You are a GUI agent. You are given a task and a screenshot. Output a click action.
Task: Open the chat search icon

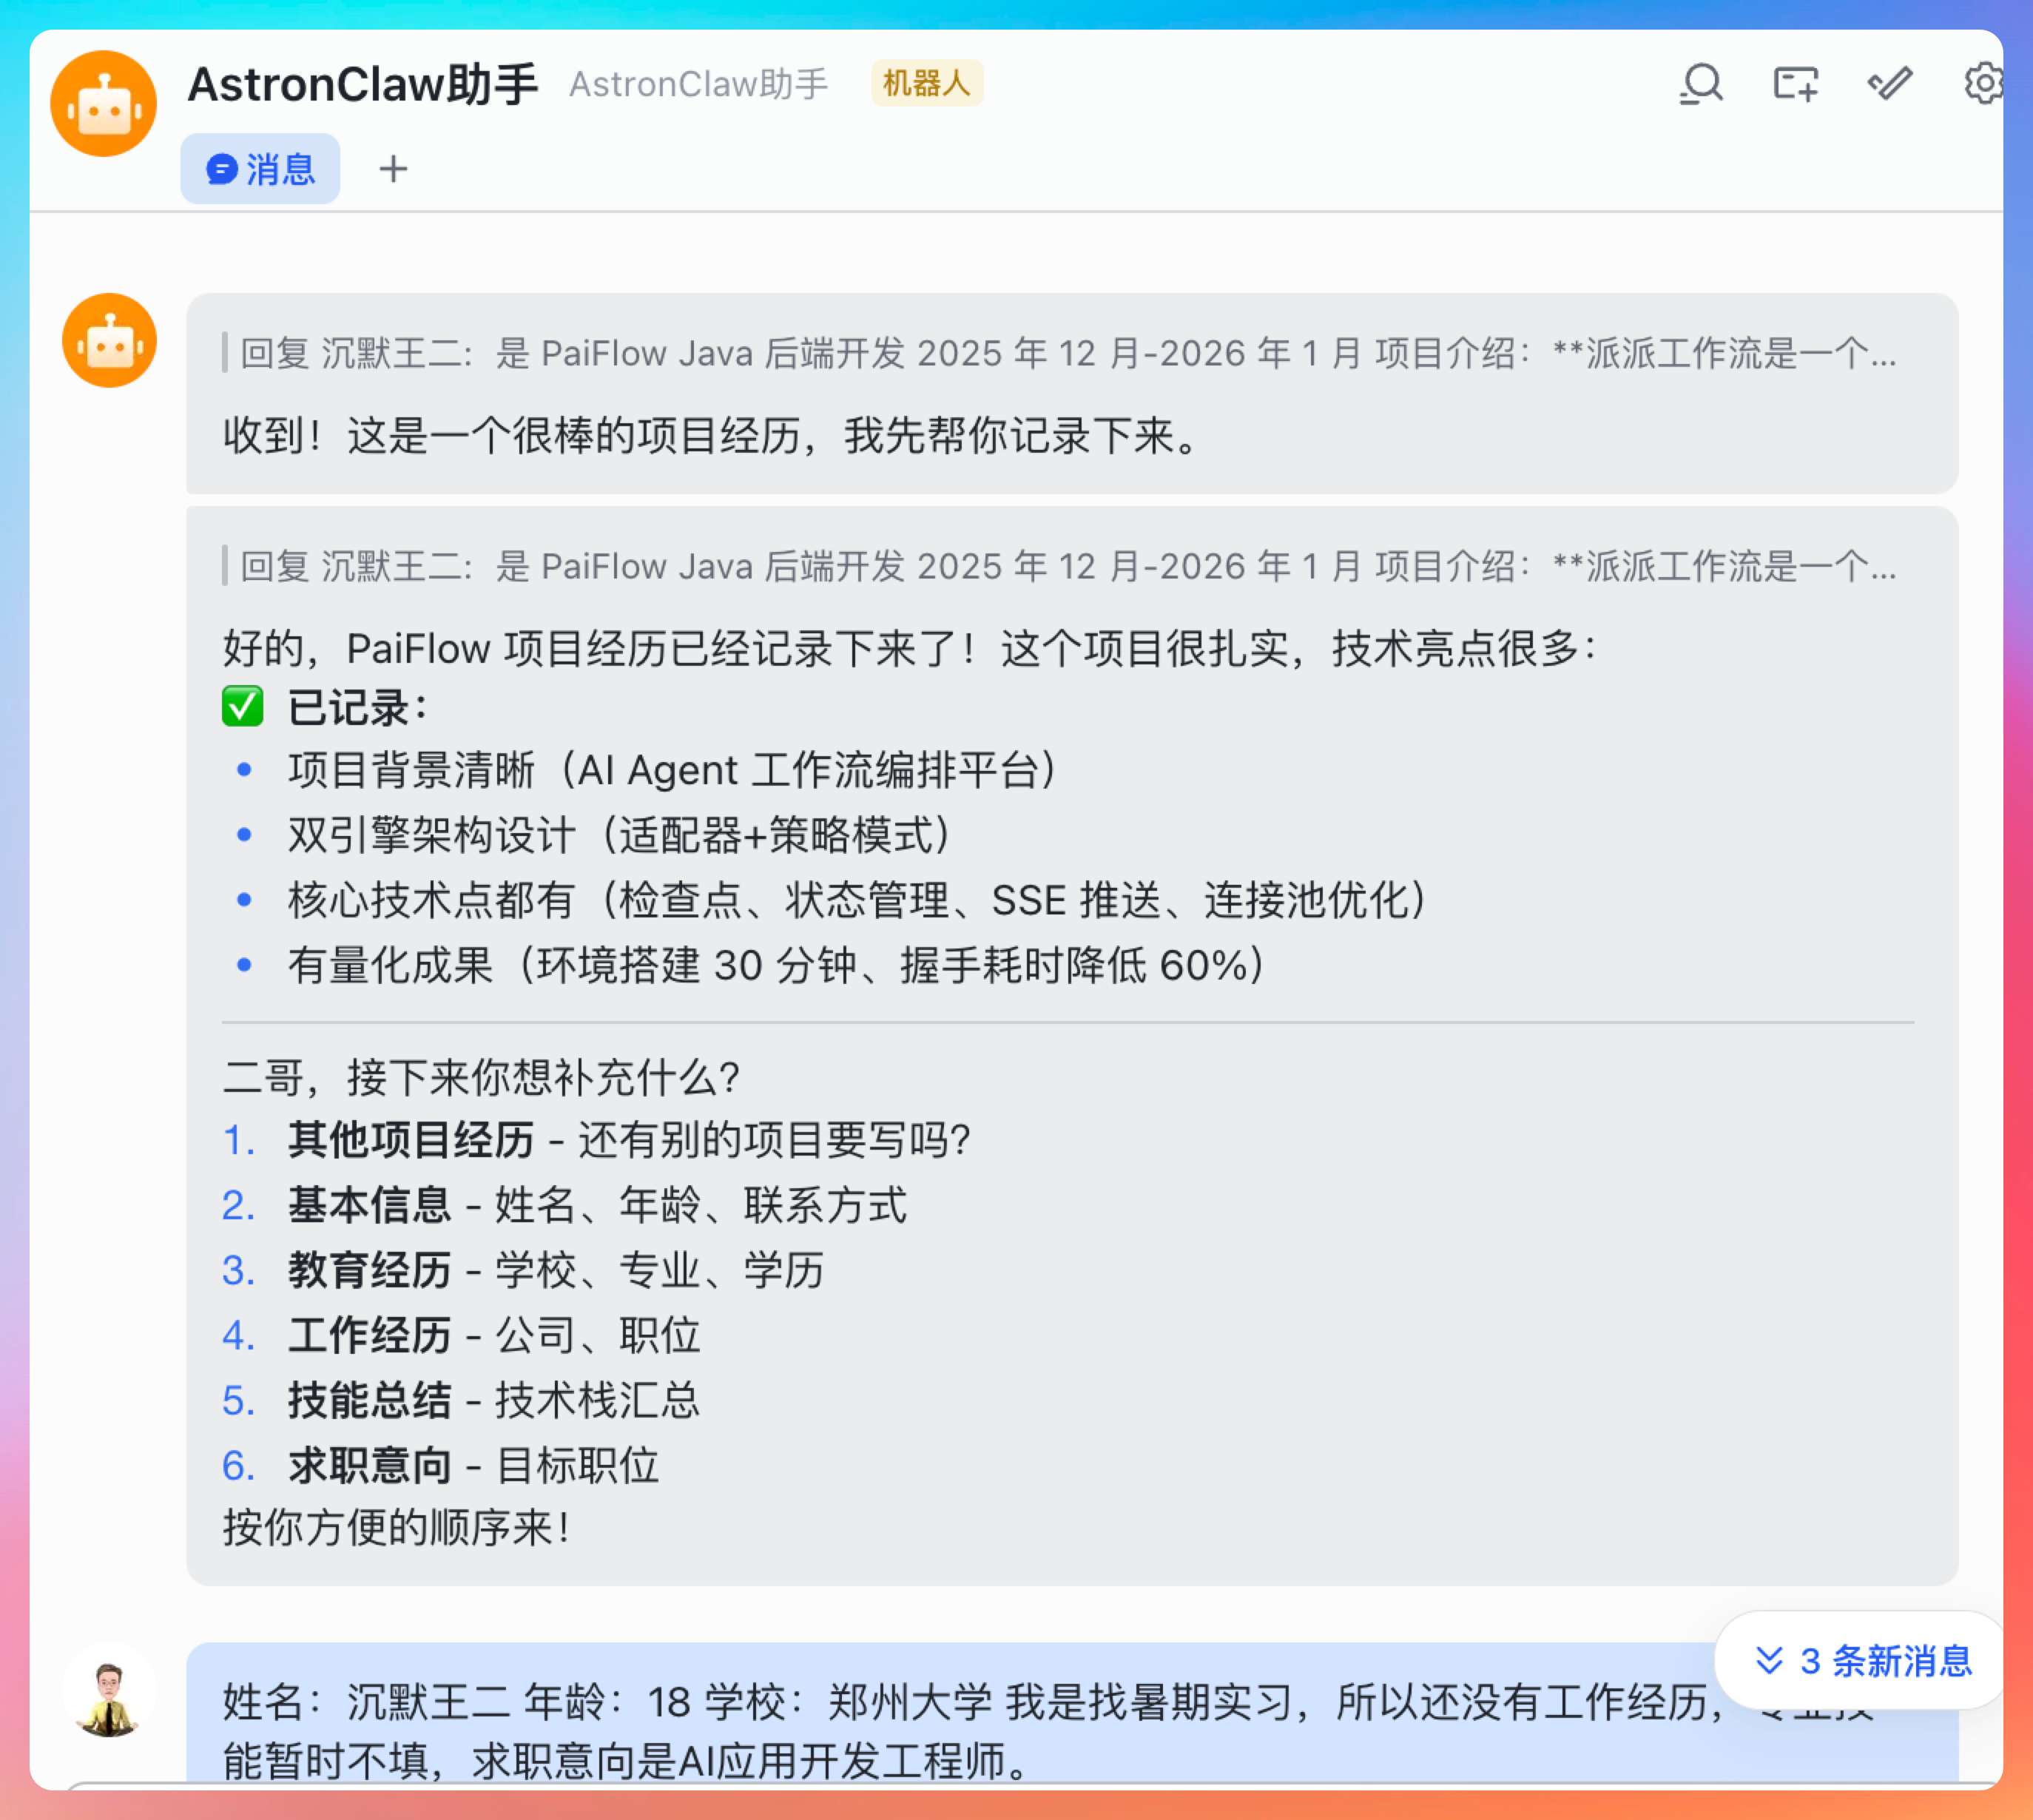(1701, 84)
